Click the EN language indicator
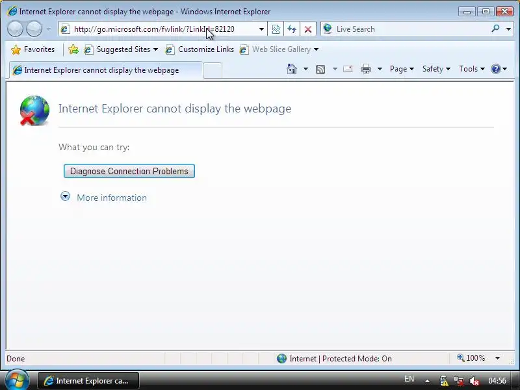The image size is (520, 390). click(x=409, y=379)
